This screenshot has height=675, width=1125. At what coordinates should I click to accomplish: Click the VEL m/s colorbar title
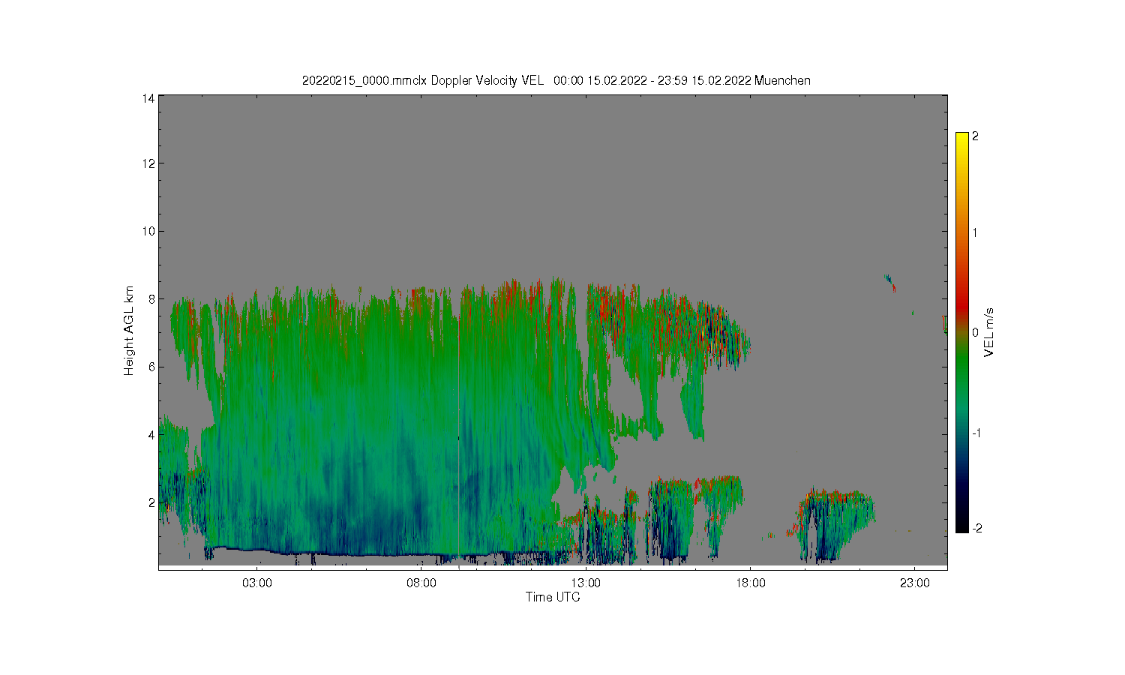(989, 332)
